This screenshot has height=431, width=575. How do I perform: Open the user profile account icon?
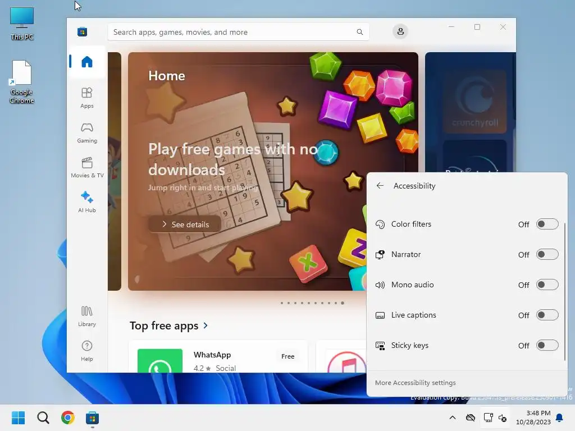[400, 31]
